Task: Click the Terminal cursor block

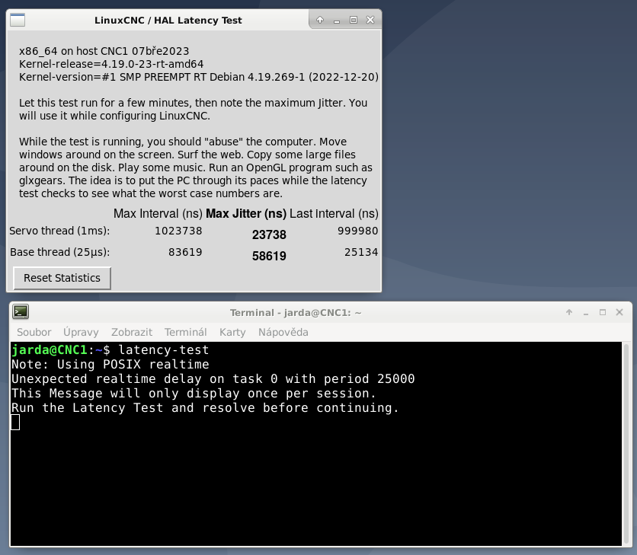Action: tap(15, 423)
